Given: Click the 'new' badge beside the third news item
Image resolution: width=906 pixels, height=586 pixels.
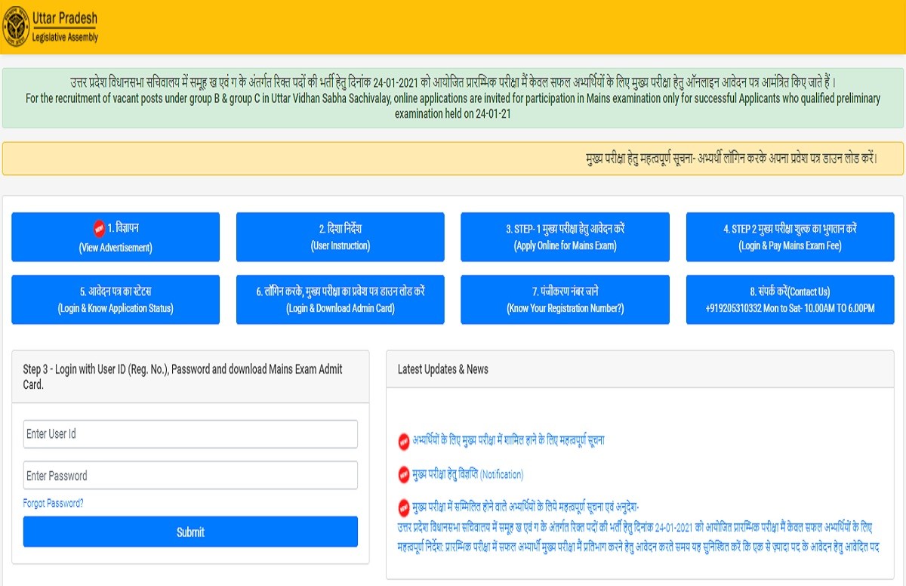Looking at the screenshot, I should pyautogui.click(x=404, y=507).
